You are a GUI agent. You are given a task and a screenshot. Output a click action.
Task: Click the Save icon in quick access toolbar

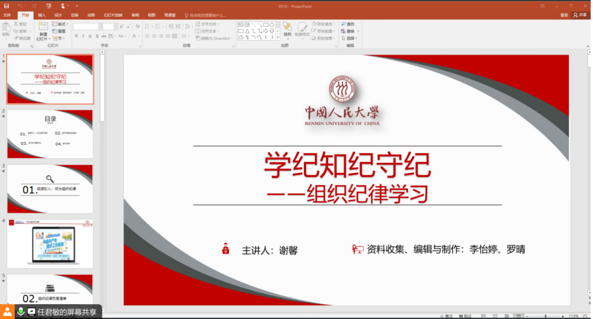pos(6,6)
